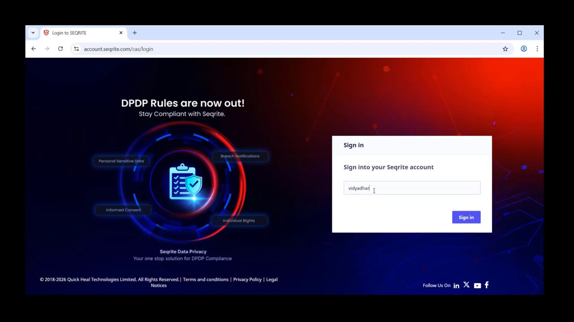Screen dimensions: 574x322
Task: Click the Sign in button
Action: 466,217
